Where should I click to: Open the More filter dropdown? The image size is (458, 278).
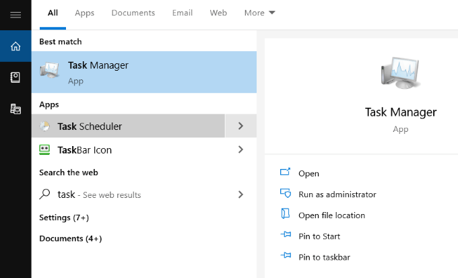tap(259, 13)
